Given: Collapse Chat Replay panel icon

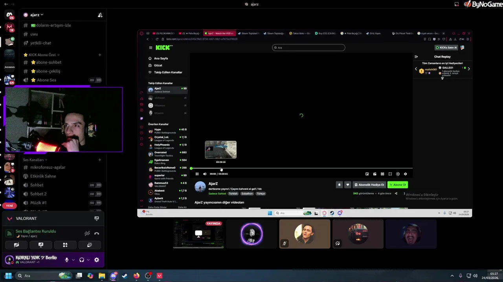Looking at the screenshot, I should [416, 57].
